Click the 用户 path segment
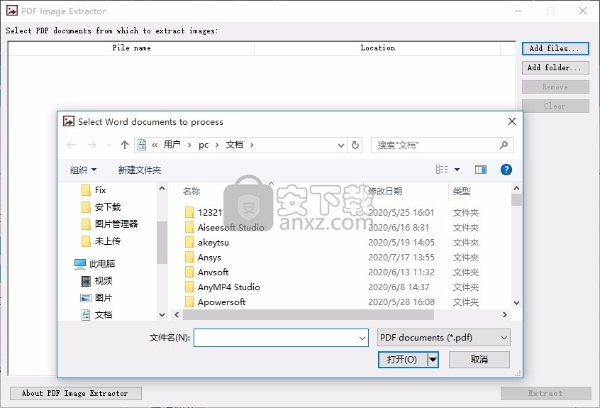The image size is (600, 408). [172, 145]
